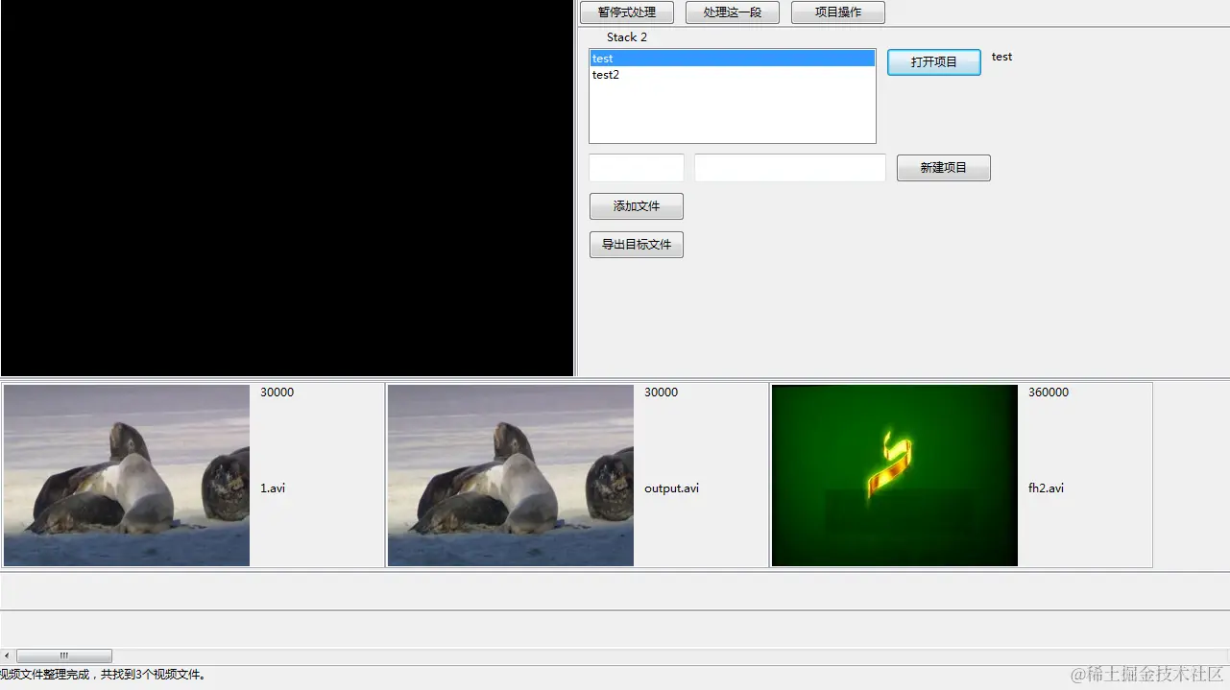Select the test2 project in the list
Screen dimensions: 1230x690
point(733,75)
